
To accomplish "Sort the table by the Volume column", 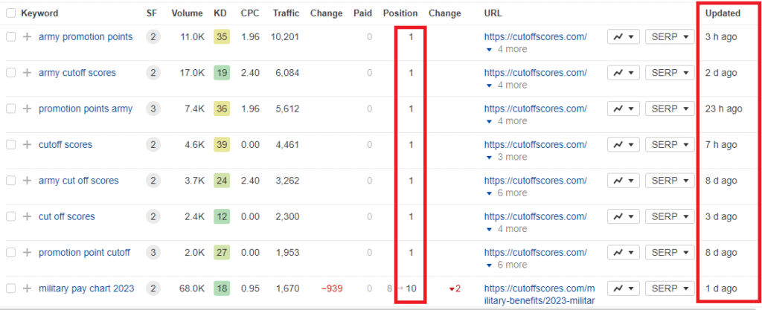I will pos(187,13).
